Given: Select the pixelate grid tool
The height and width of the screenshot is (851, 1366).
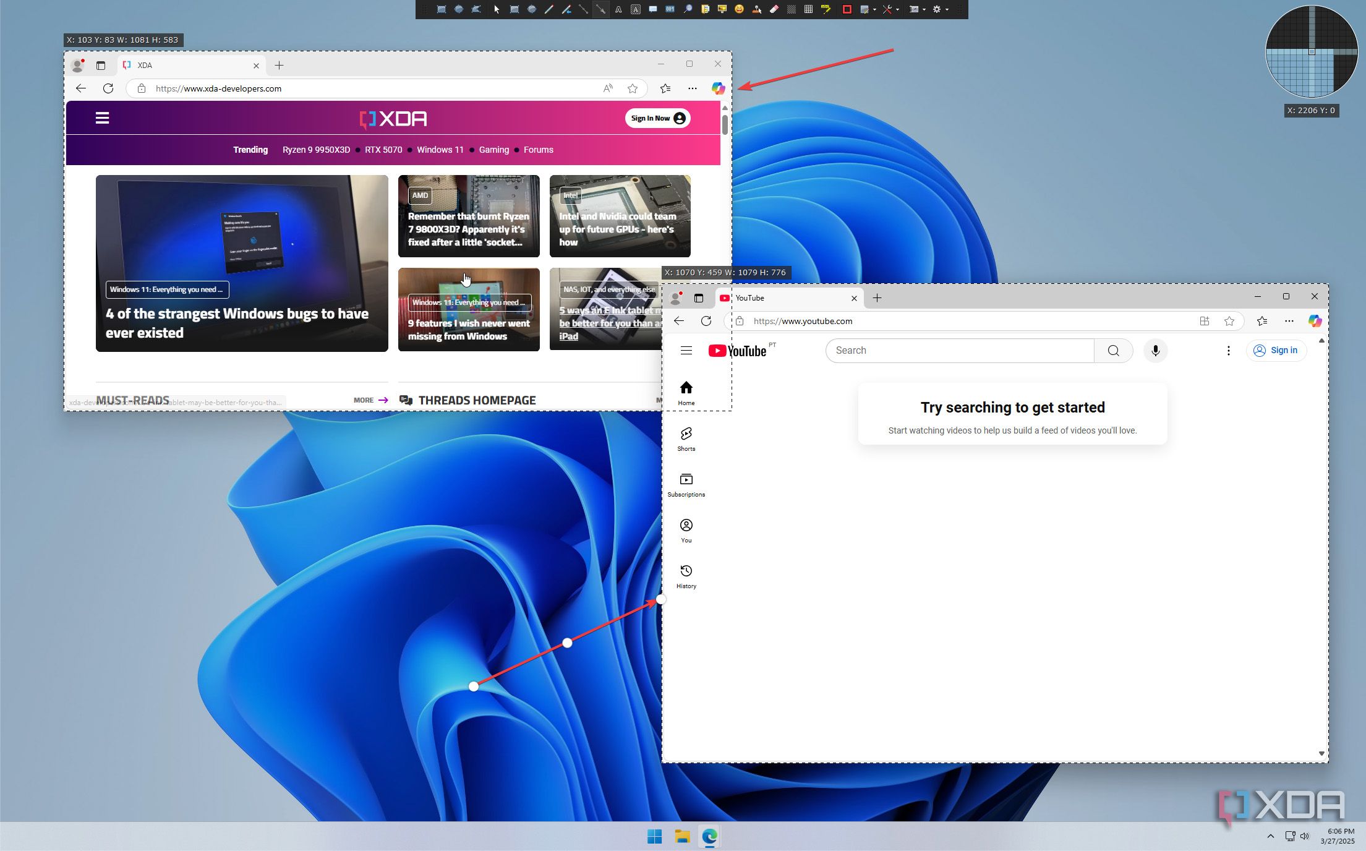Looking at the screenshot, I should pyautogui.click(x=808, y=9).
